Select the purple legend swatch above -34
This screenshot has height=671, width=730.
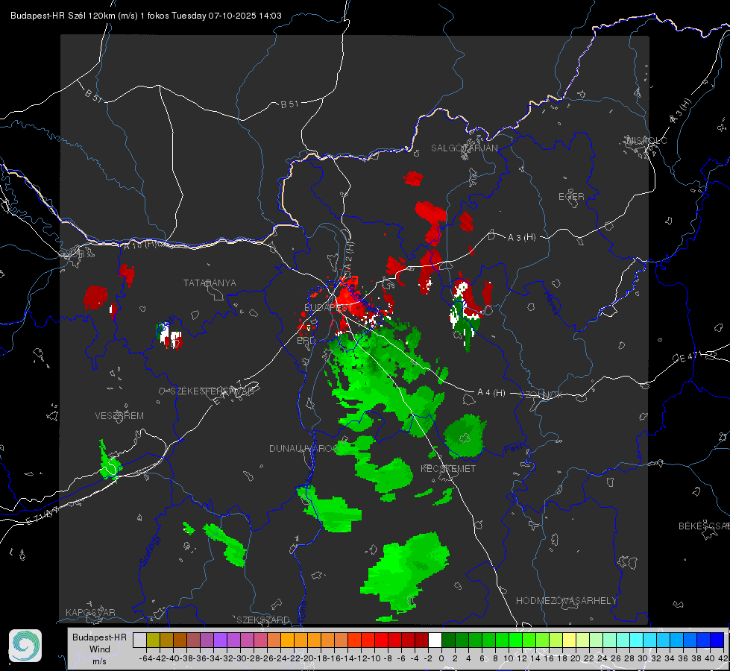tap(220, 640)
